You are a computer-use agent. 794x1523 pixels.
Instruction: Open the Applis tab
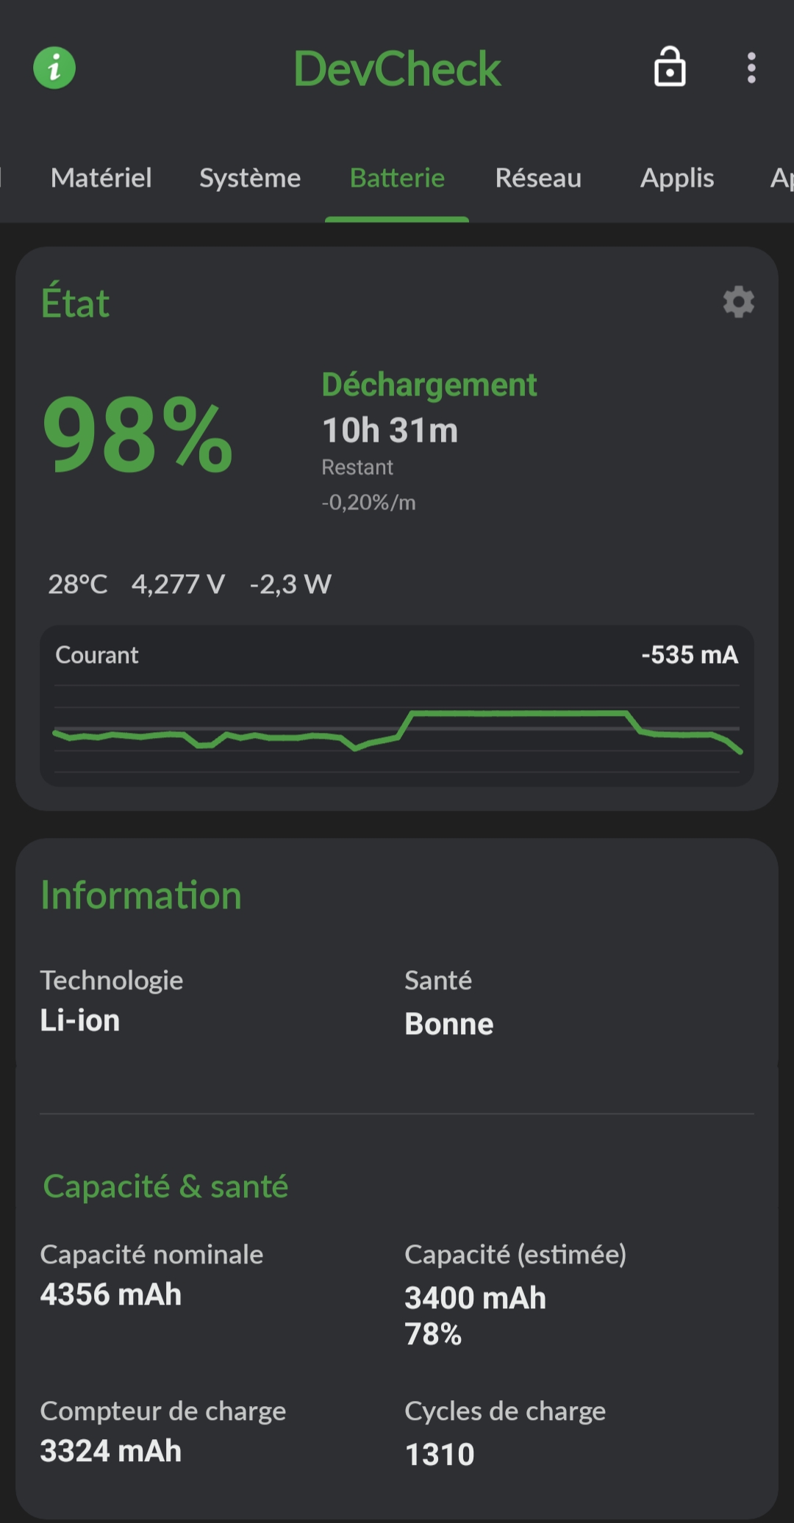tap(677, 178)
